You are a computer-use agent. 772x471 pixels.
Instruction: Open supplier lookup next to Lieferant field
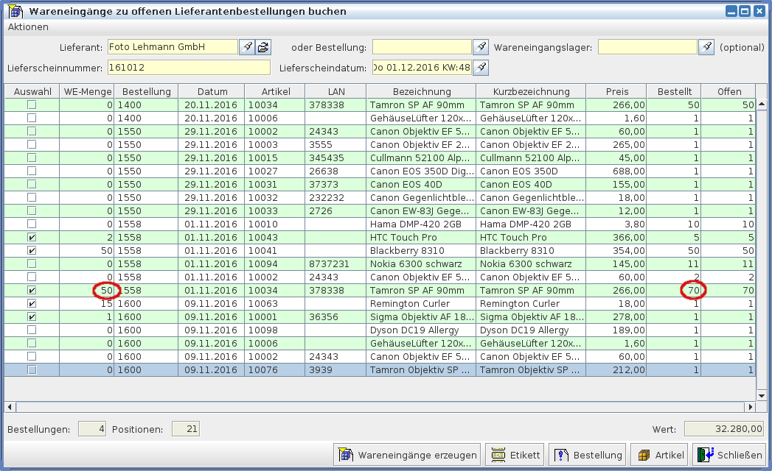tap(247, 47)
